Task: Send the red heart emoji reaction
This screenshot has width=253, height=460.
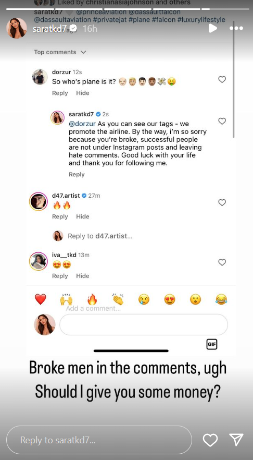Action: point(41,299)
